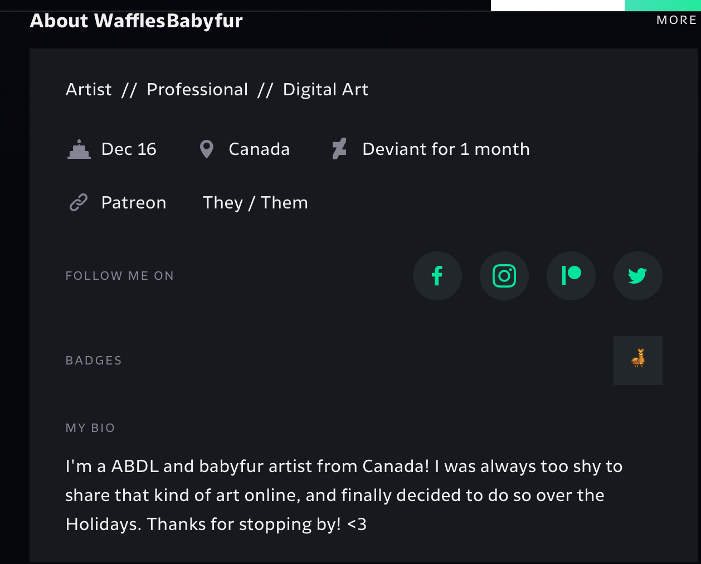Click the MY BIO section label

coord(90,428)
